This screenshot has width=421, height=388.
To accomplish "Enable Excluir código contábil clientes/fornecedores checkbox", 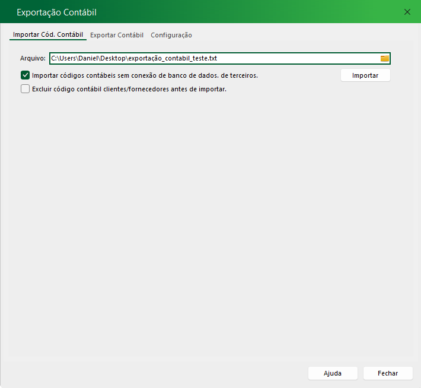I will point(25,89).
